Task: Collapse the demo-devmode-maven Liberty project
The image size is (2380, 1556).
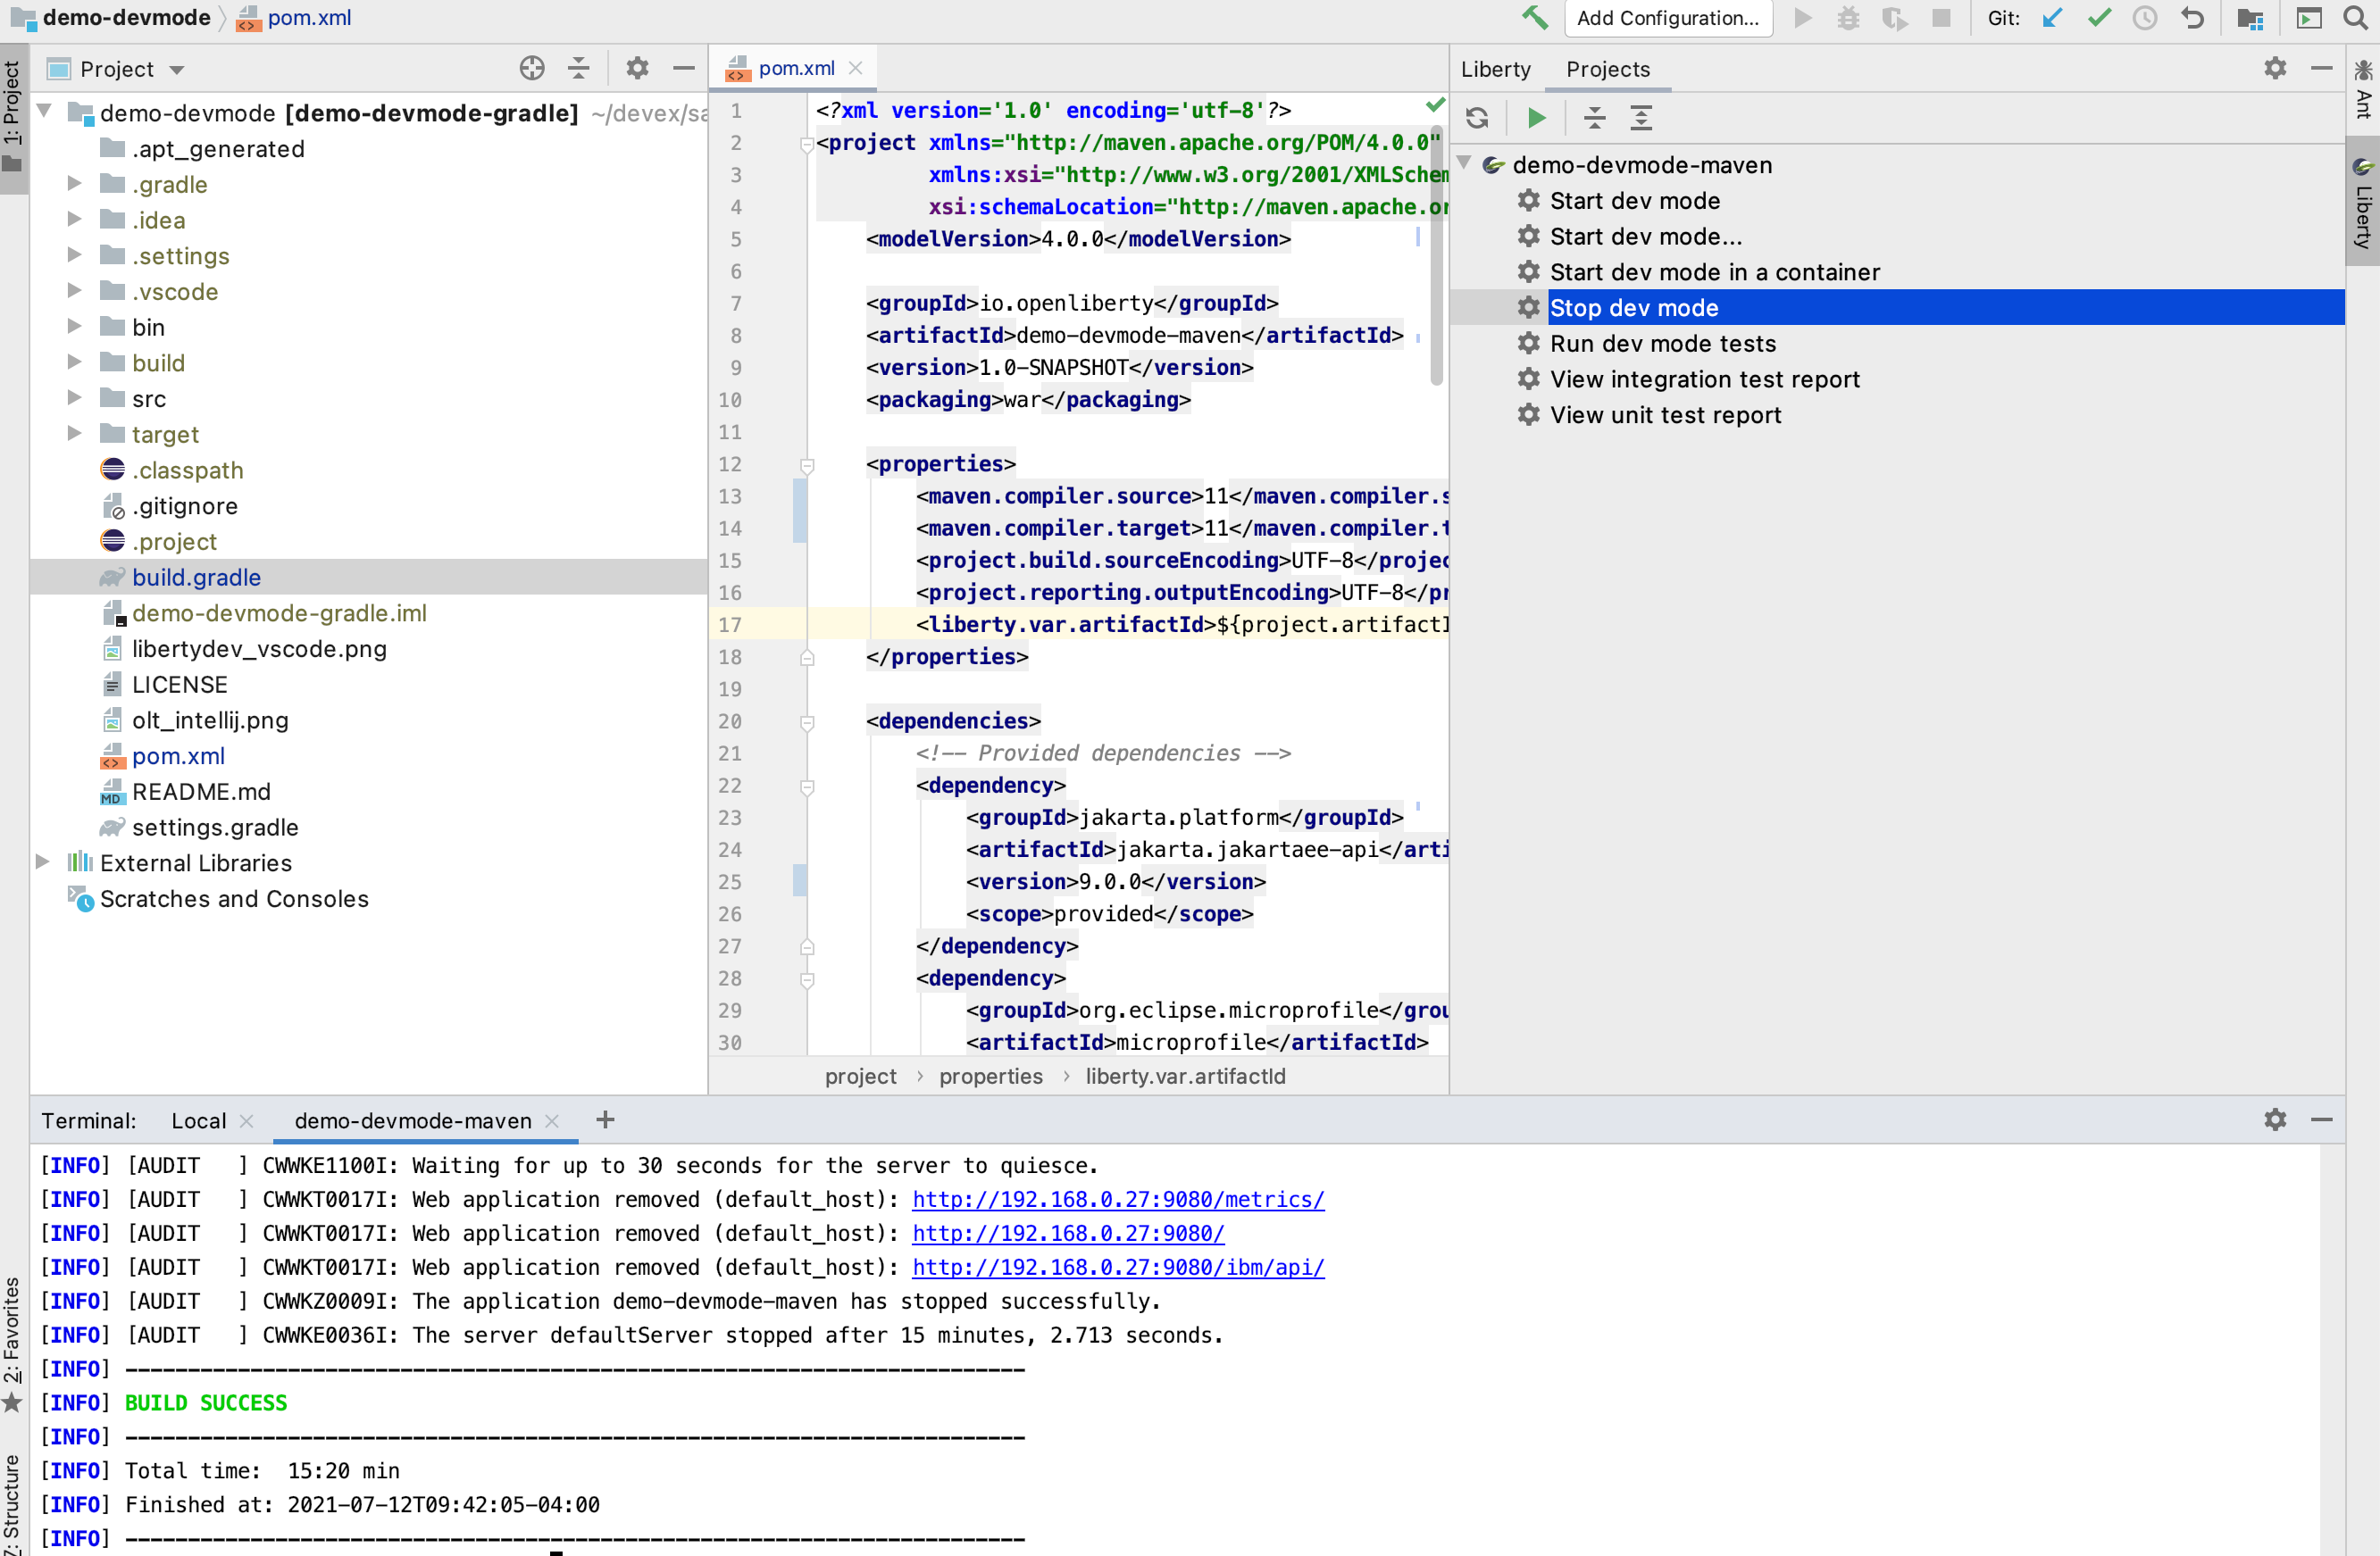Action: click(x=1465, y=162)
